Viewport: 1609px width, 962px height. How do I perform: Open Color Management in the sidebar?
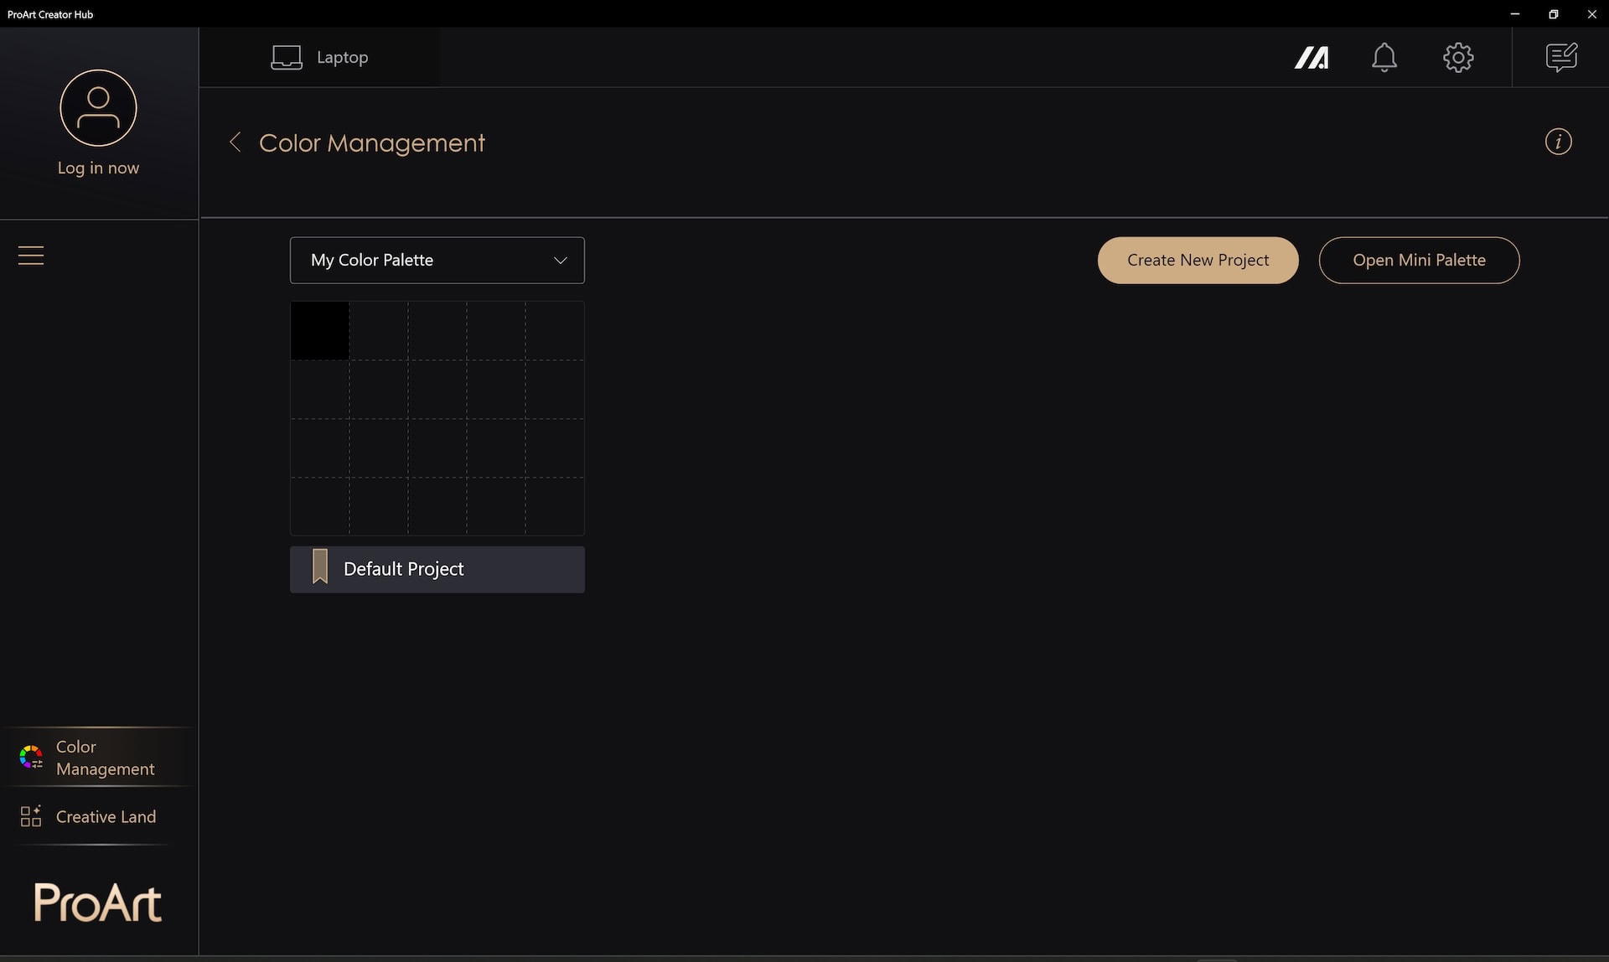pos(99,758)
